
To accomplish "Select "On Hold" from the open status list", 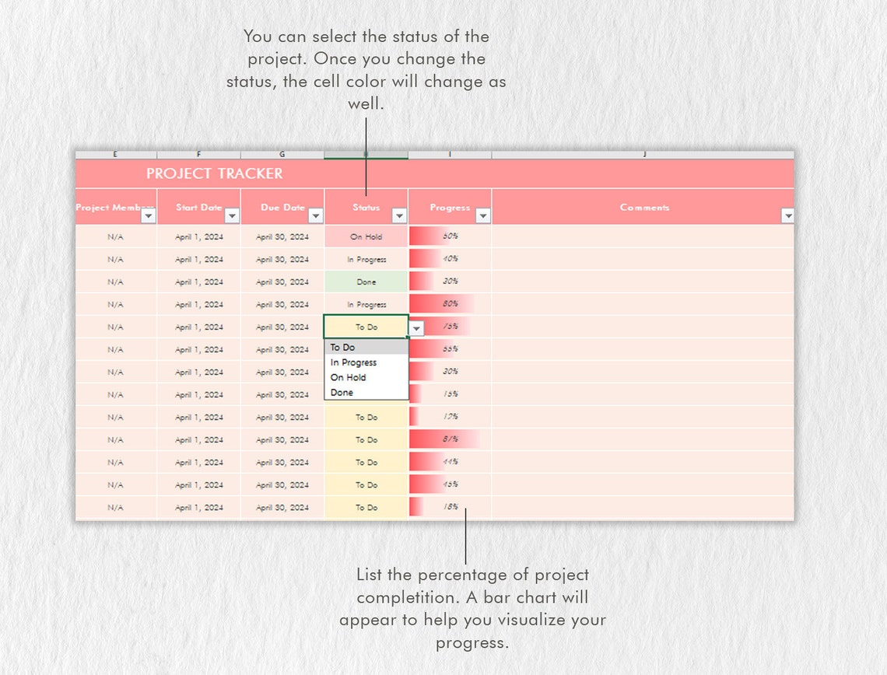I will click(349, 377).
